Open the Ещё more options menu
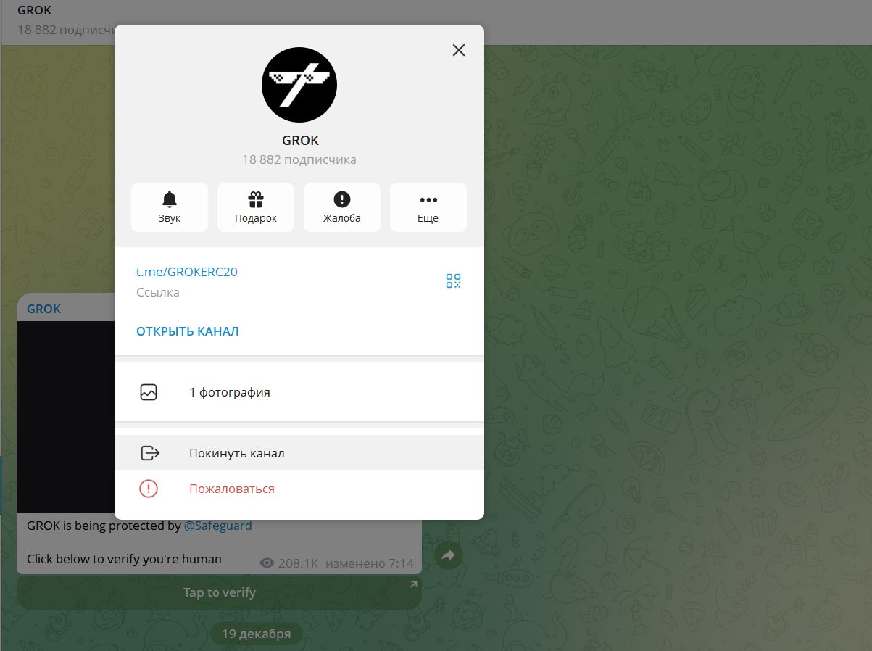 click(428, 207)
